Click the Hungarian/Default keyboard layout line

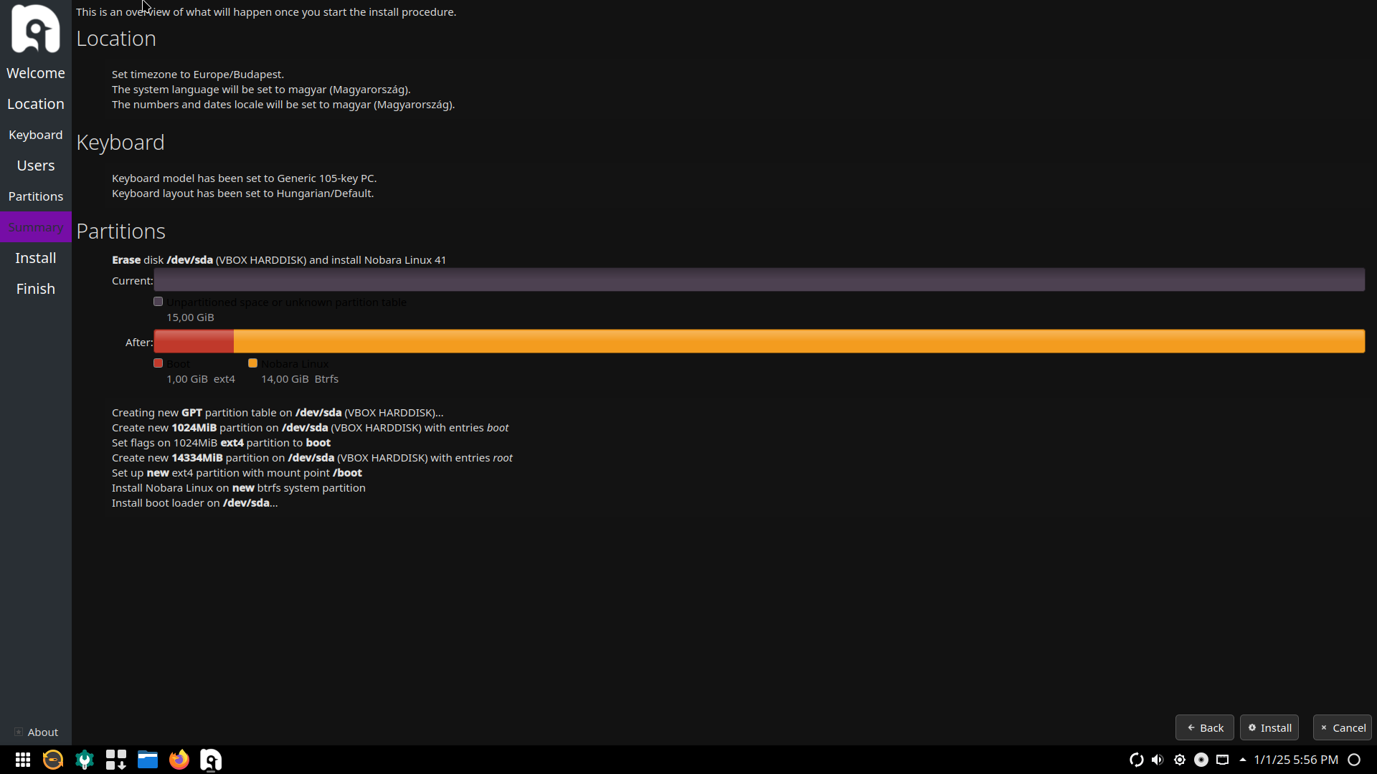pos(242,193)
